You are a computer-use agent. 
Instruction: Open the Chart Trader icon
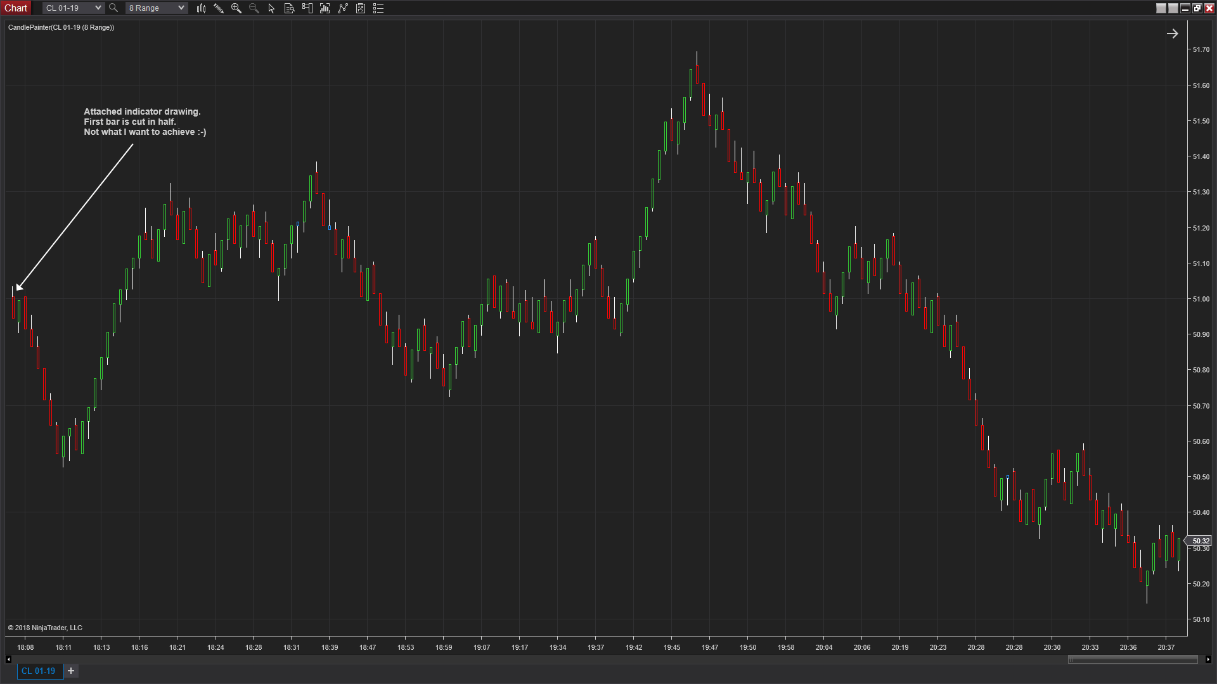[x=307, y=8]
